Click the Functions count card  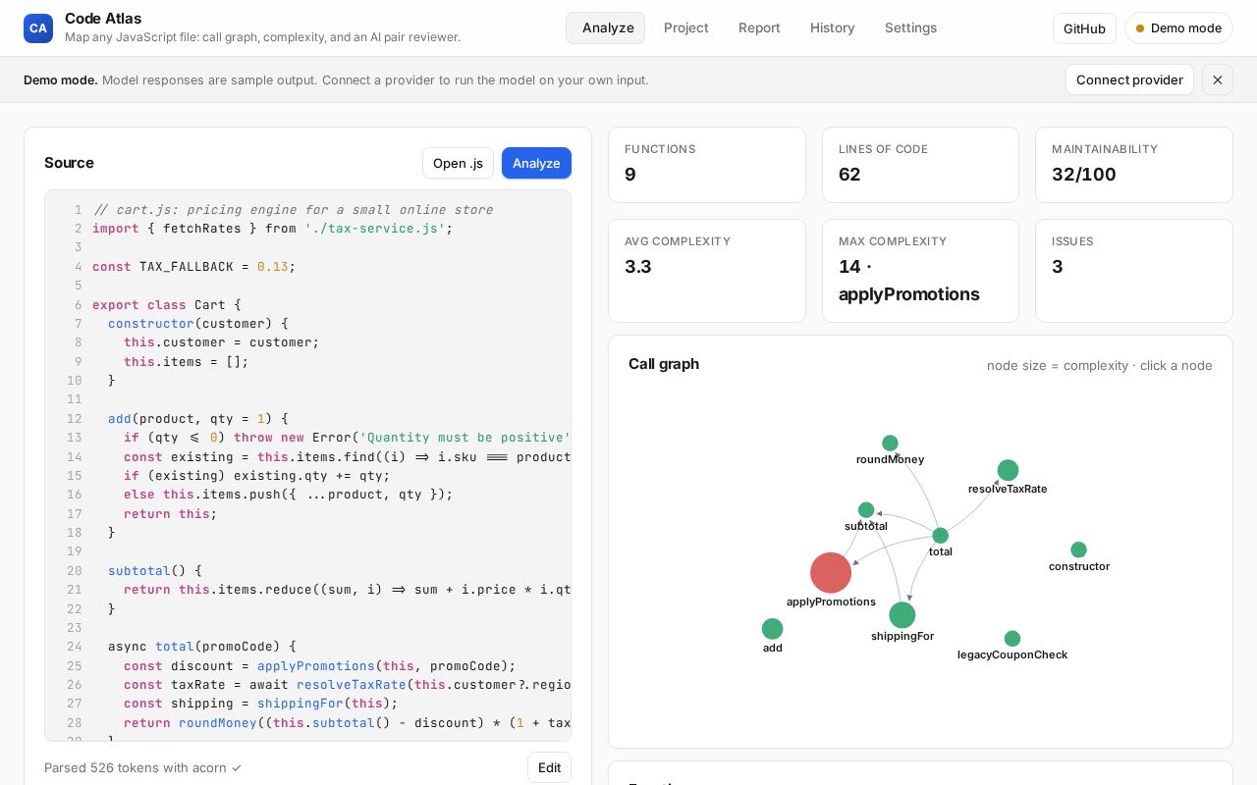pos(707,165)
